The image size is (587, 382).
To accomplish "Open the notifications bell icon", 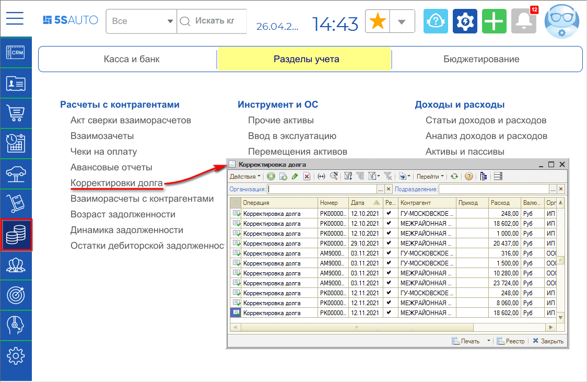I will click(x=523, y=21).
